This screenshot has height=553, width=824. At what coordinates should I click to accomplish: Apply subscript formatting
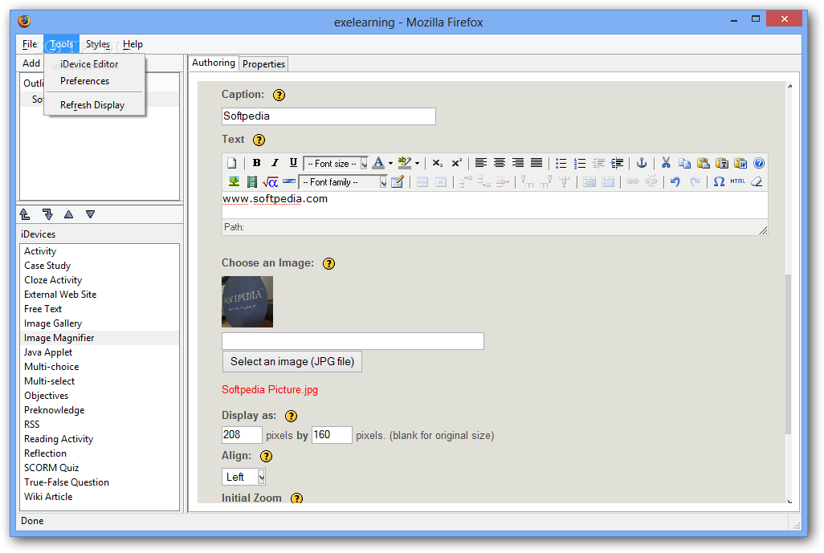click(437, 163)
